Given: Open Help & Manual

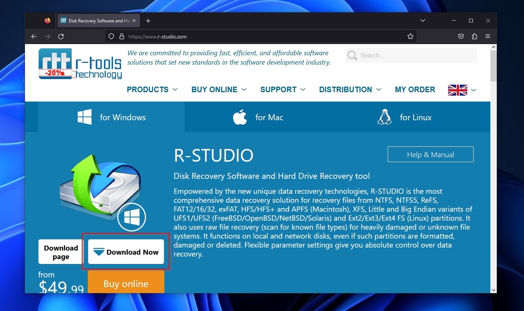Looking at the screenshot, I should point(430,154).
